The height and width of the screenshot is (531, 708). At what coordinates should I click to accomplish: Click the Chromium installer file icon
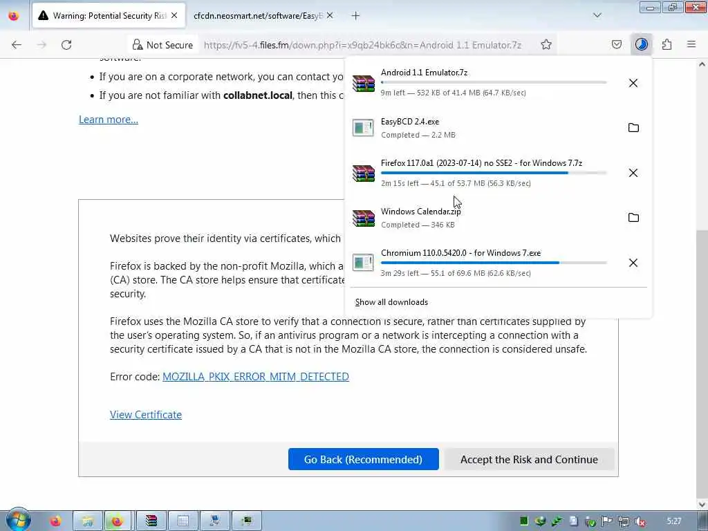[363, 263]
